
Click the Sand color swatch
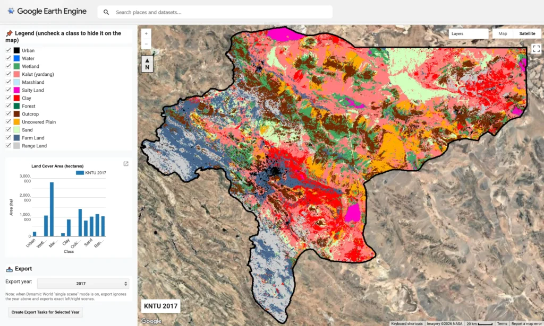pos(16,130)
